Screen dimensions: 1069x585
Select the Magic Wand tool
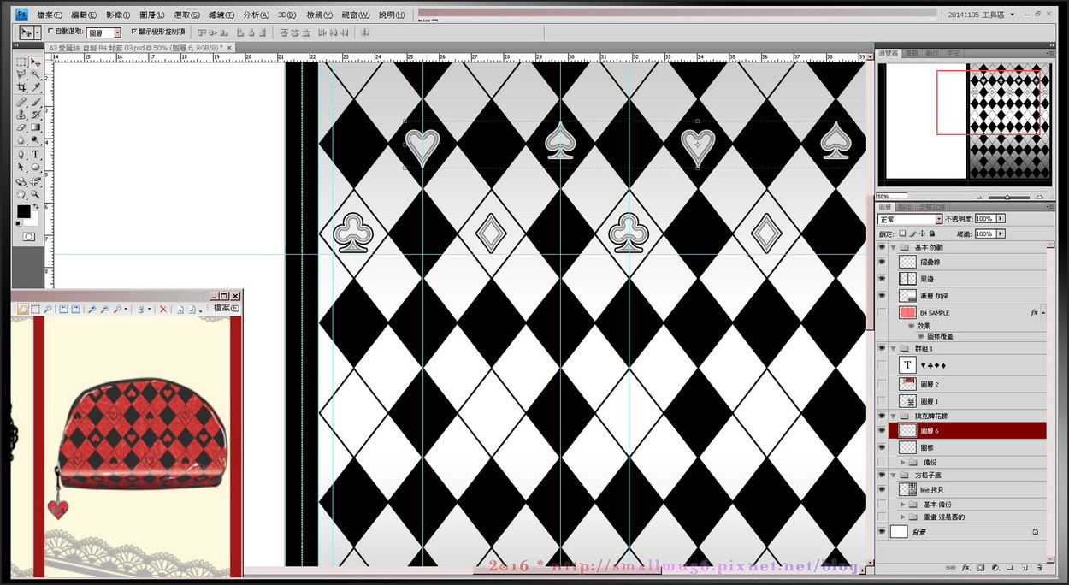35,74
